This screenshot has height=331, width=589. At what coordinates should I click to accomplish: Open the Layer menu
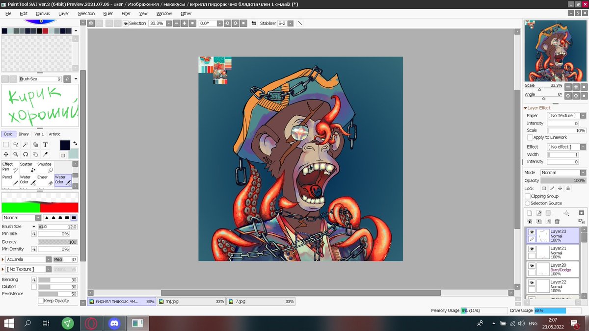tap(64, 14)
